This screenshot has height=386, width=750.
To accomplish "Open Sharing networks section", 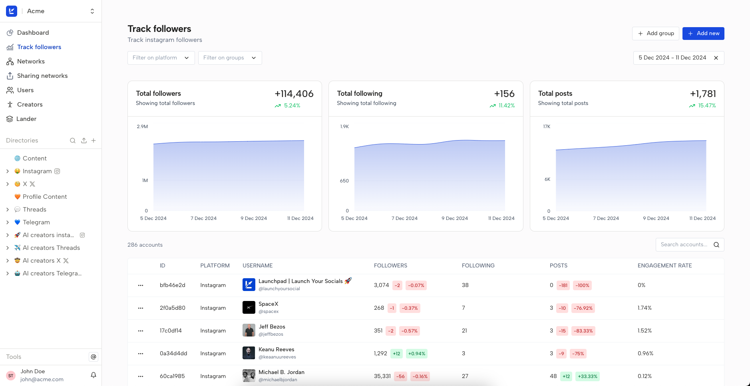I will coord(42,75).
